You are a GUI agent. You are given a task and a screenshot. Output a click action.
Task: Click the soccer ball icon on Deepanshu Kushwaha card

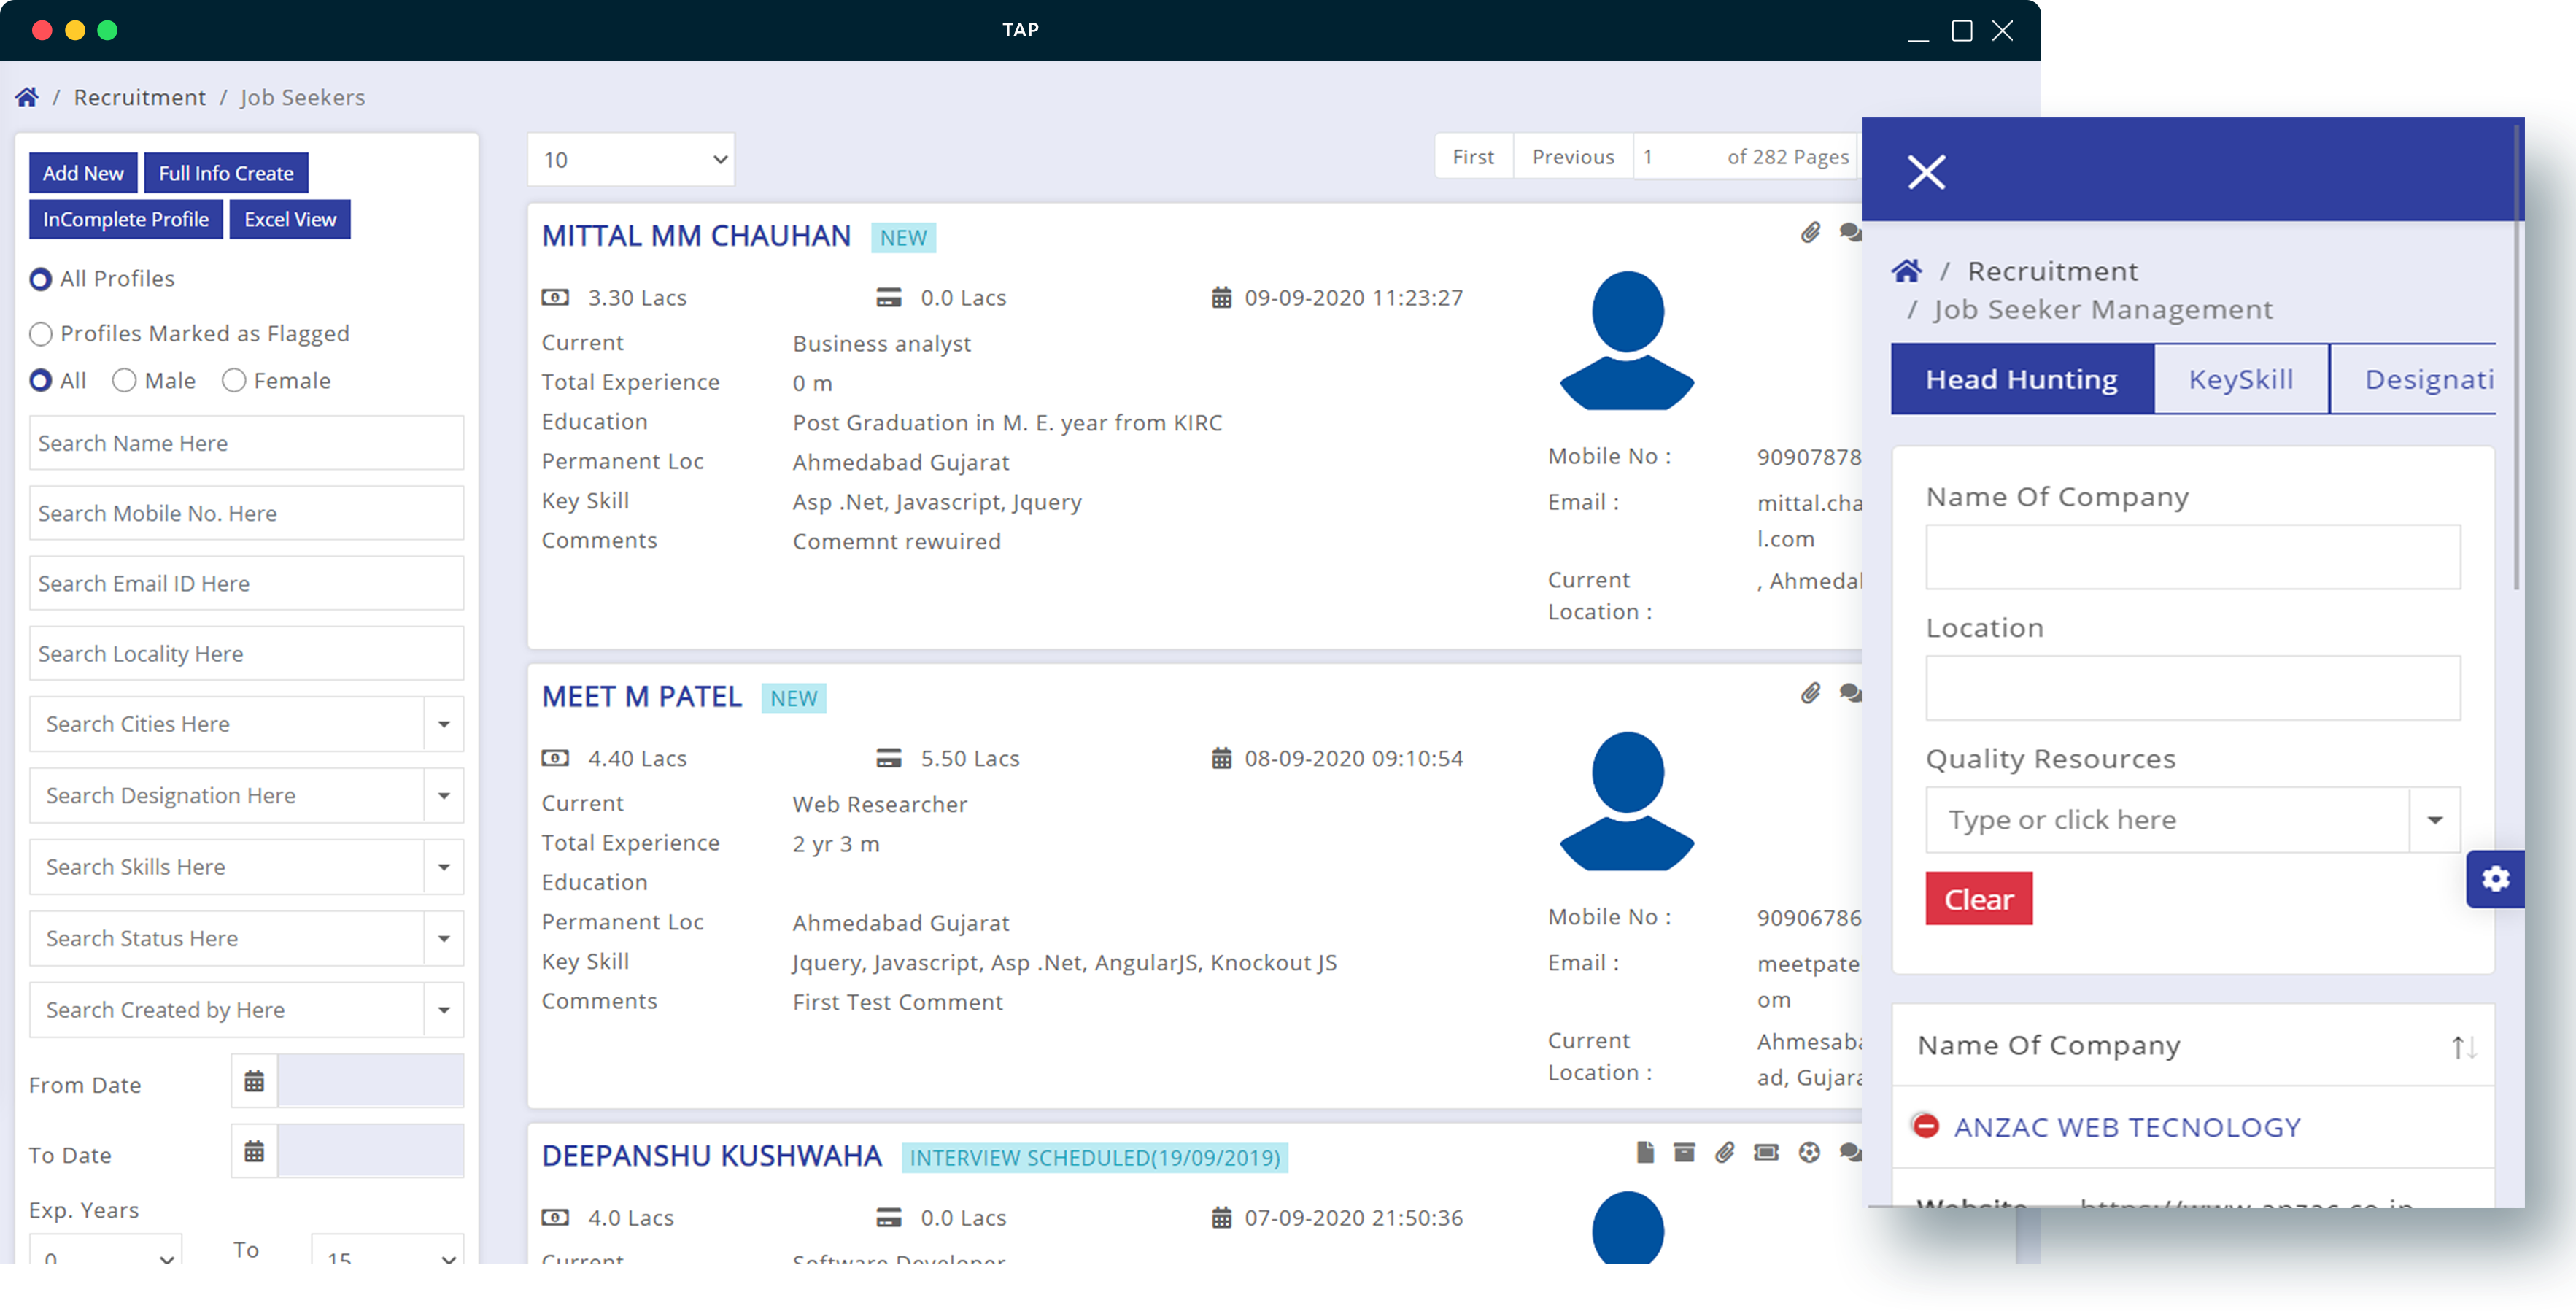coord(1809,1152)
